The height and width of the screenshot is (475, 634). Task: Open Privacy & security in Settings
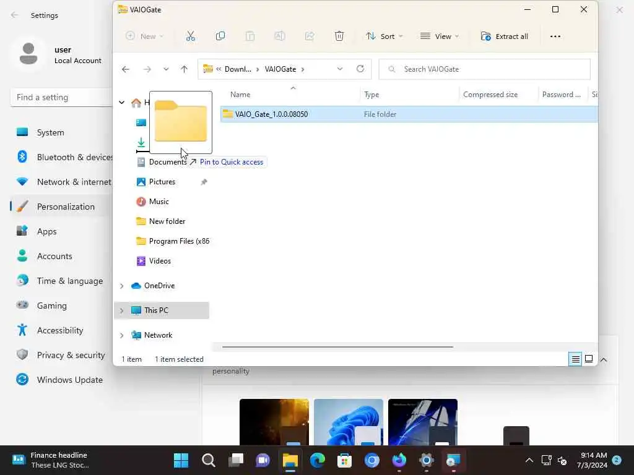pos(71,355)
